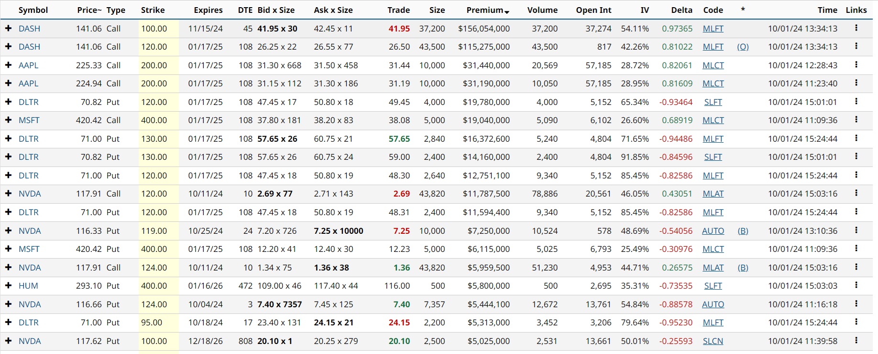The height and width of the screenshot is (354, 878).
Task: Click three-dot menu on DASH 100.00 strike row
Action: pos(856,28)
